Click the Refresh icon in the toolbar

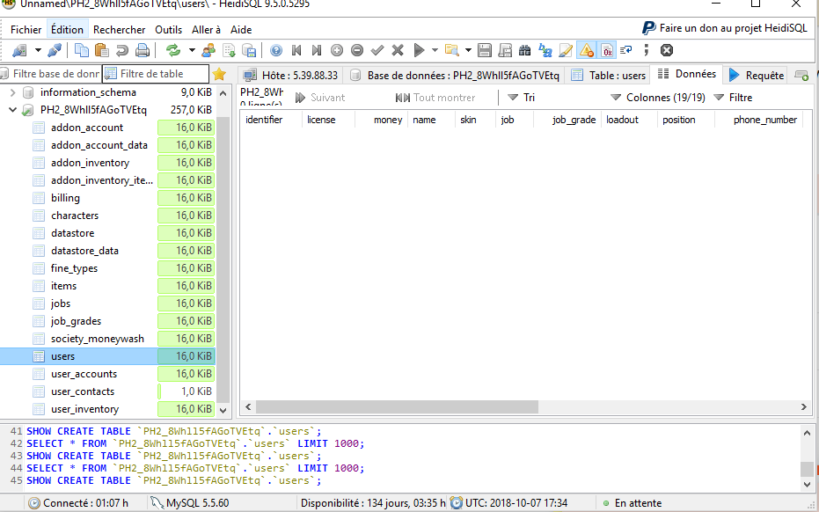point(173,50)
